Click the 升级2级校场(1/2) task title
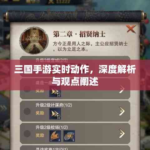The height and width of the screenshot is (150, 150). pos(52,127)
